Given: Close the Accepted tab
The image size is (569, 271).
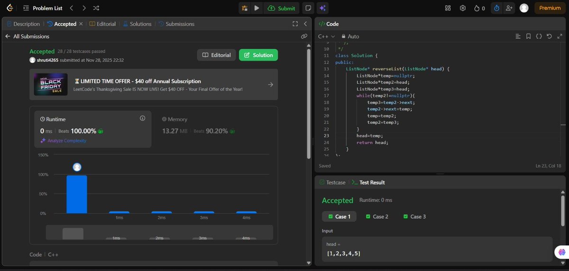Looking at the screenshot, I should [81, 24].
